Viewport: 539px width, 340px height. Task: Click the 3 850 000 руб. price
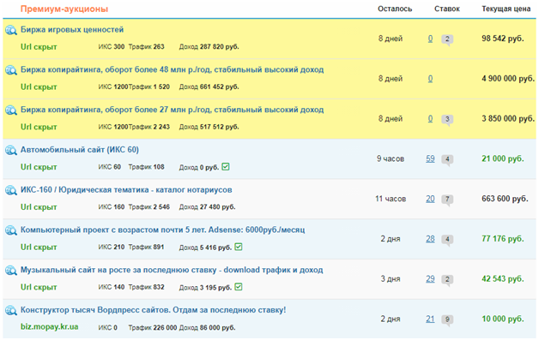tap(508, 119)
